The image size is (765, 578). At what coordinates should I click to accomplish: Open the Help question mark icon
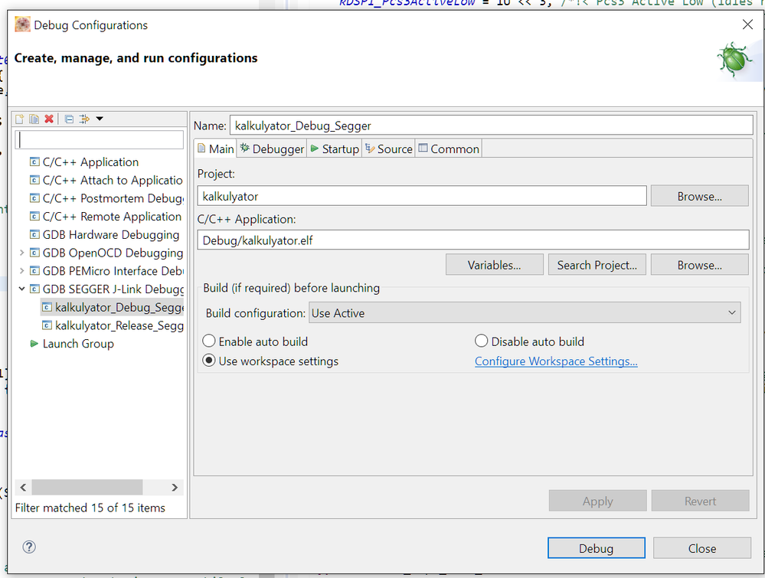(29, 547)
